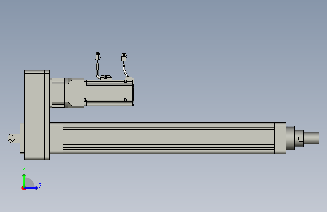Click the red origin dot of the triad
This screenshot has height=212, width=327.
tap(23, 188)
